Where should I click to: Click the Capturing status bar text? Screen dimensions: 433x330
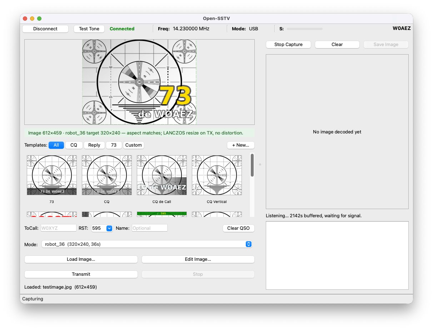point(33,299)
